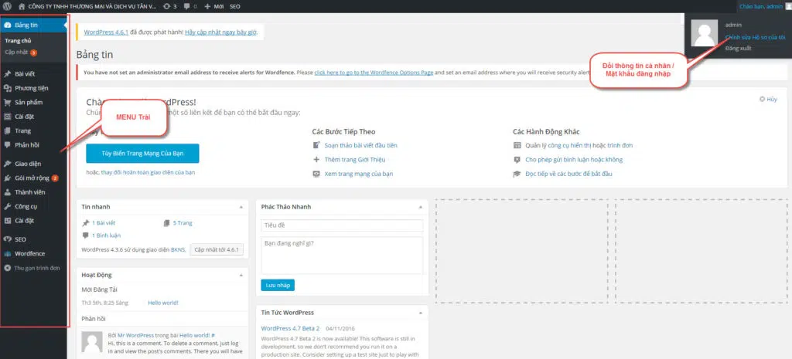Open the WordPress logo menu in admin bar
Viewport: 792px width, 359px height.
click(7, 6)
